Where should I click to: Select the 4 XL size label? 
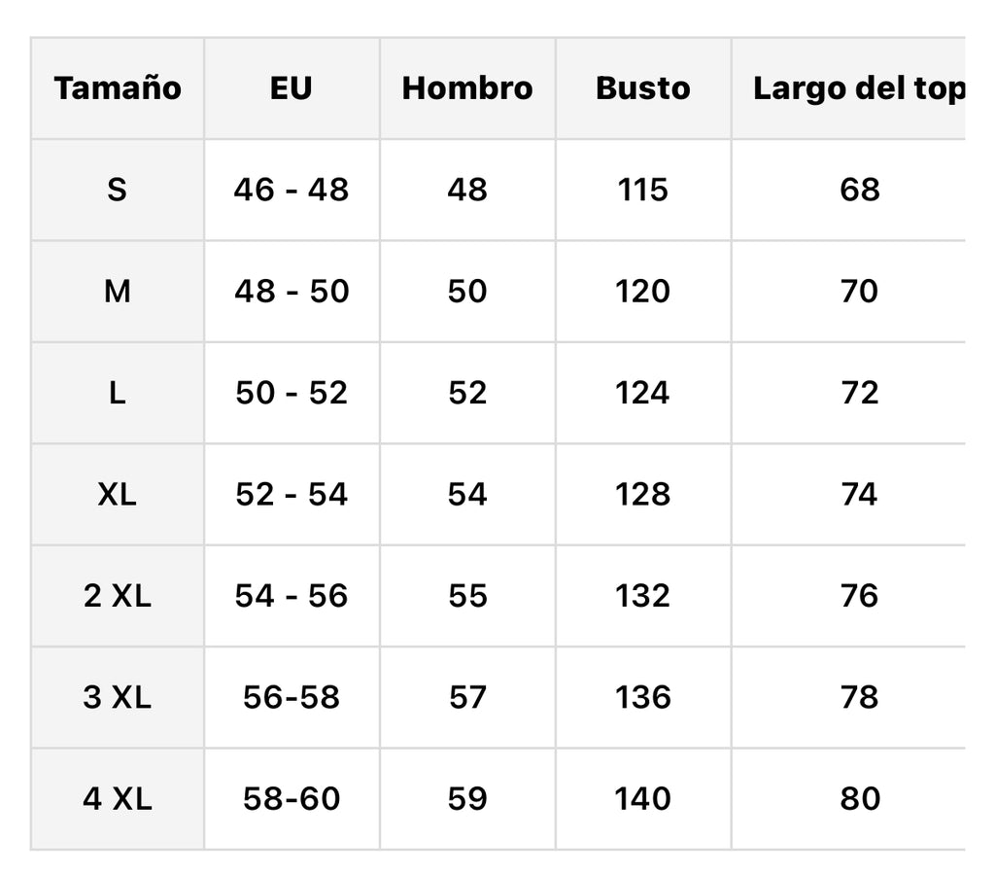click(118, 799)
